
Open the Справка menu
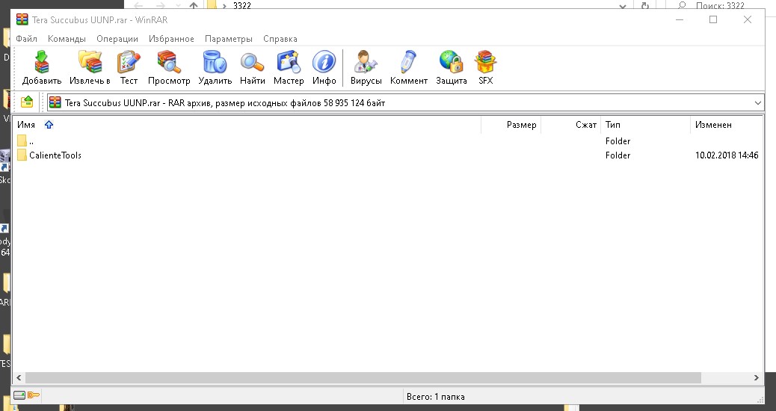(x=280, y=39)
